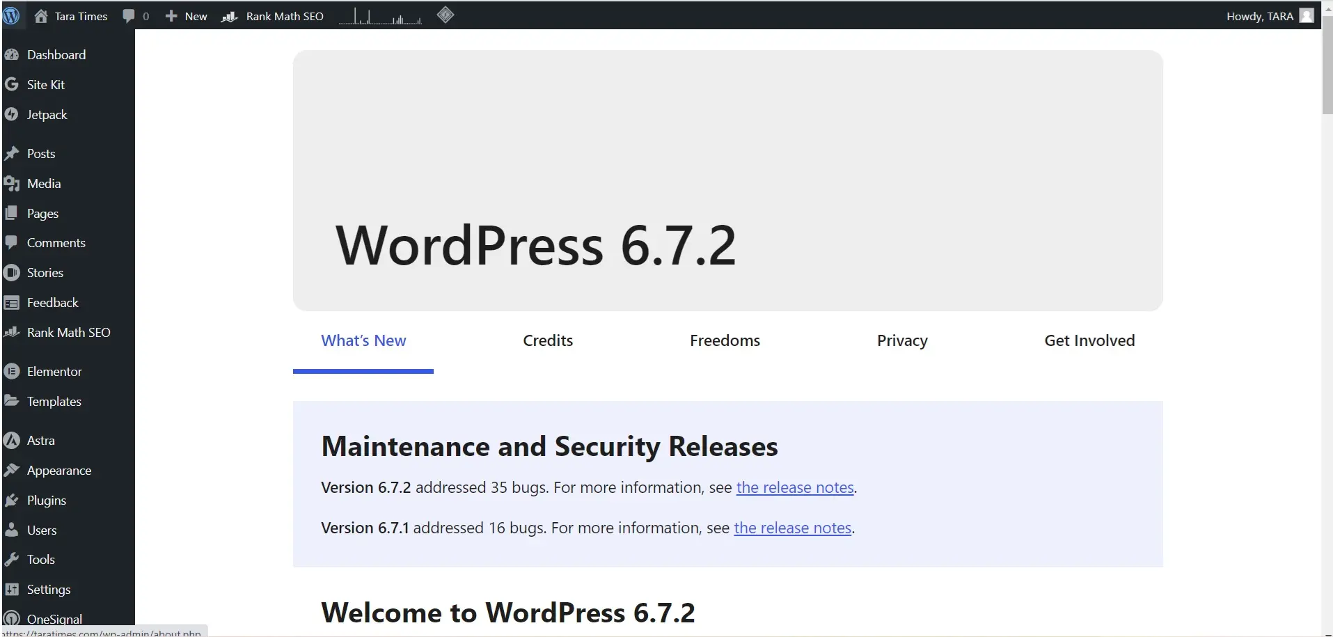Open Plugins menu item
Screen dimensions: 1333x637
click(47, 500)
